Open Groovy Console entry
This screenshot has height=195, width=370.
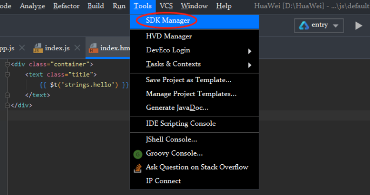point(194,153)
